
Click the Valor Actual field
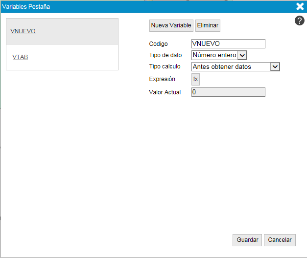(x=228, y=92)
